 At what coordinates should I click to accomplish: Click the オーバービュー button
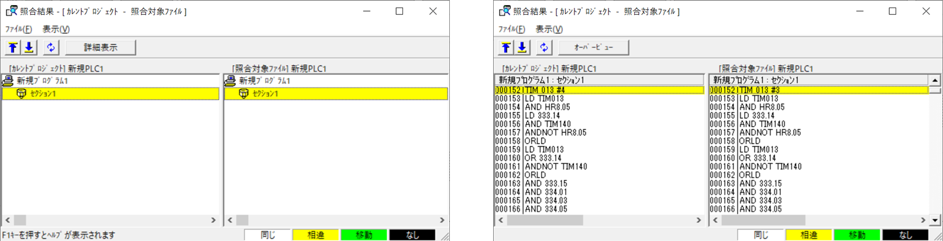pos(594,47)
